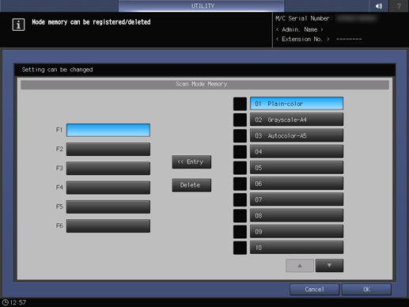
Task: Open the help question mark icon
Action: (x=399, y=6)
